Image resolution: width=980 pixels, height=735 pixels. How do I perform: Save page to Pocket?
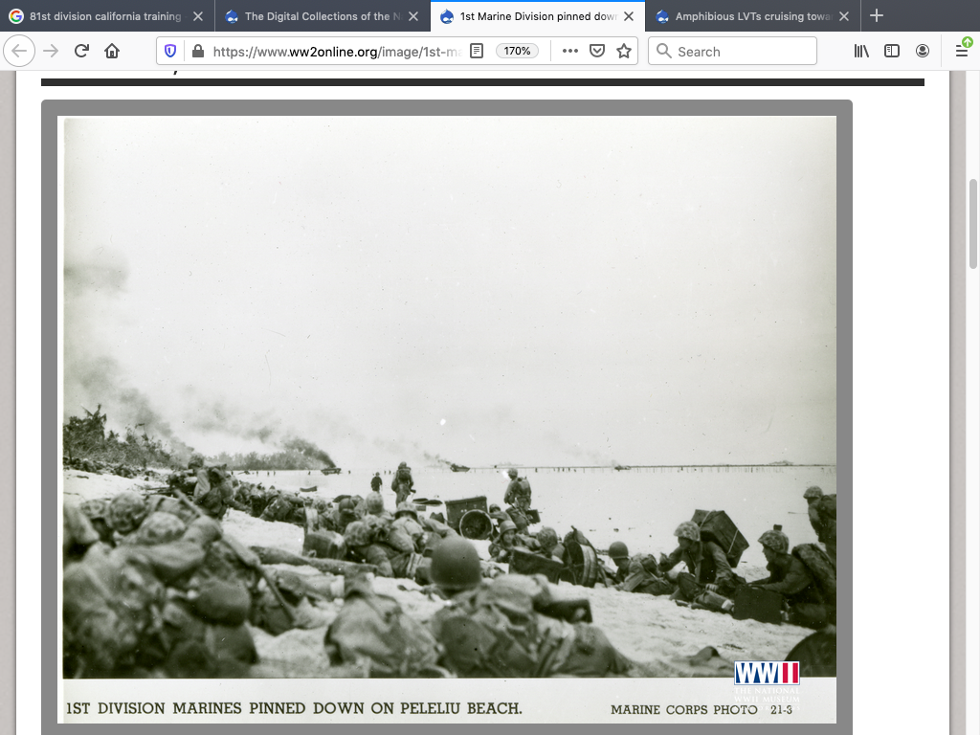597,52
